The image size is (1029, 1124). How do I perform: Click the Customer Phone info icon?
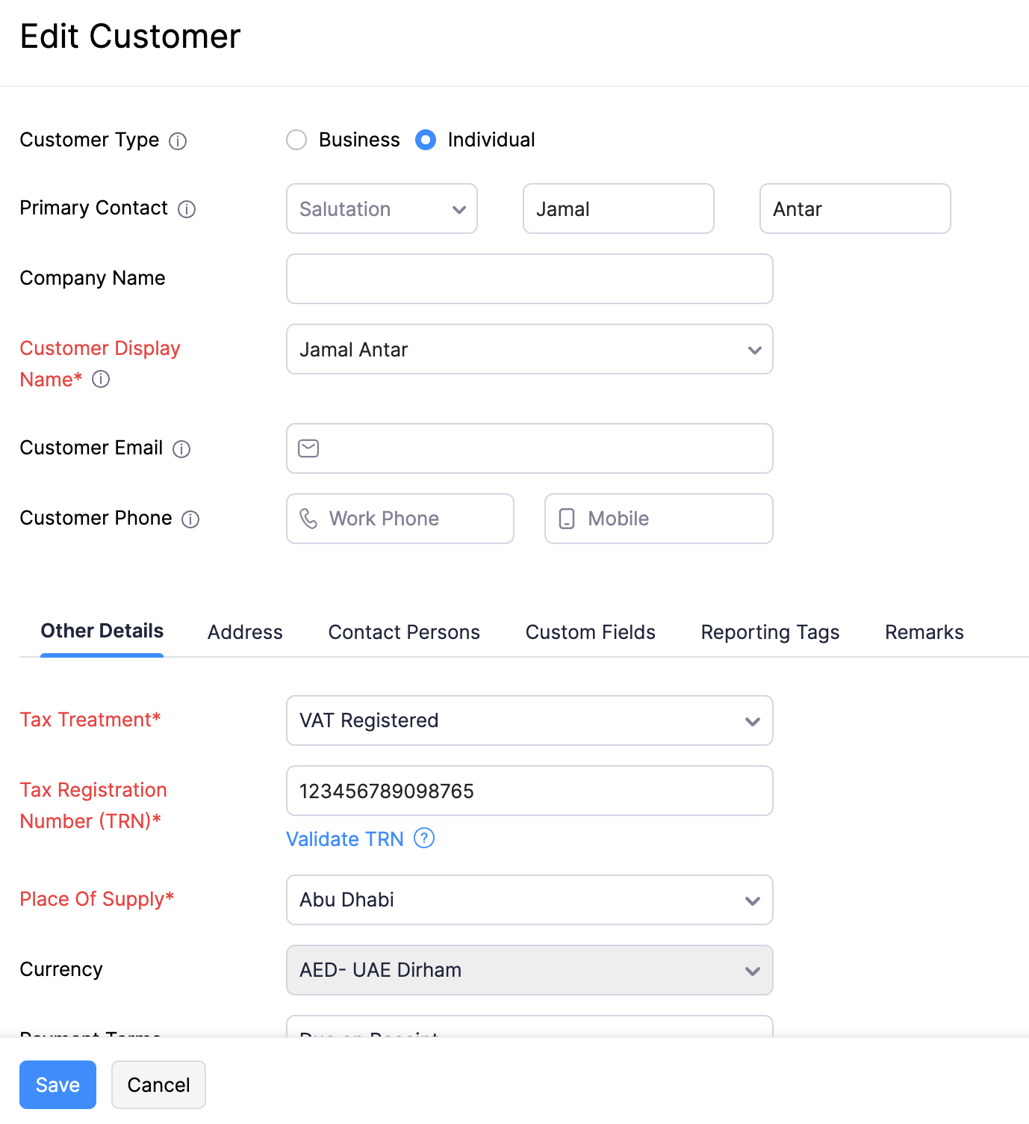pyautogui.click(x=190, y=519)
